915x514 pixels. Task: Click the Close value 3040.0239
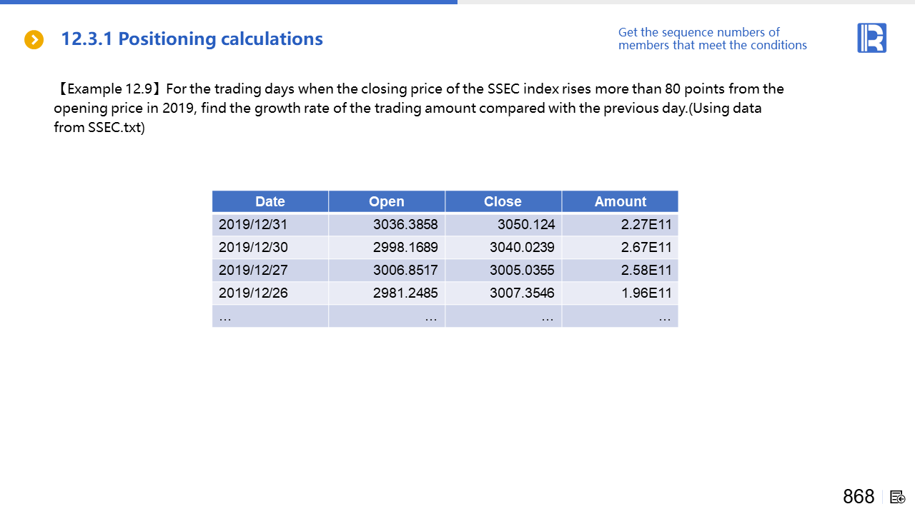click(522, 248)
